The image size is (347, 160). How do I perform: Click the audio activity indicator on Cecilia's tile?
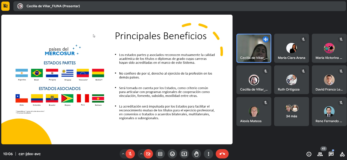coord(266,39)
